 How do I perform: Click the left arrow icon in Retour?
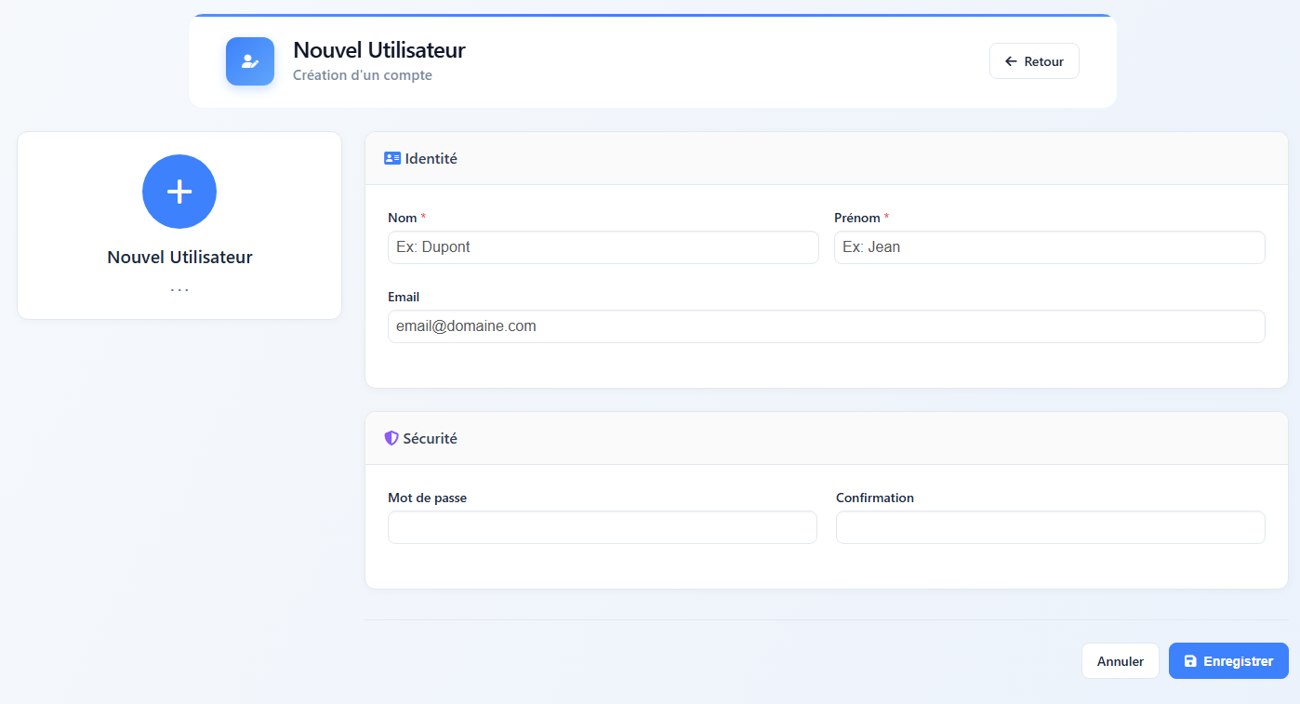[x=1011, y=61]
